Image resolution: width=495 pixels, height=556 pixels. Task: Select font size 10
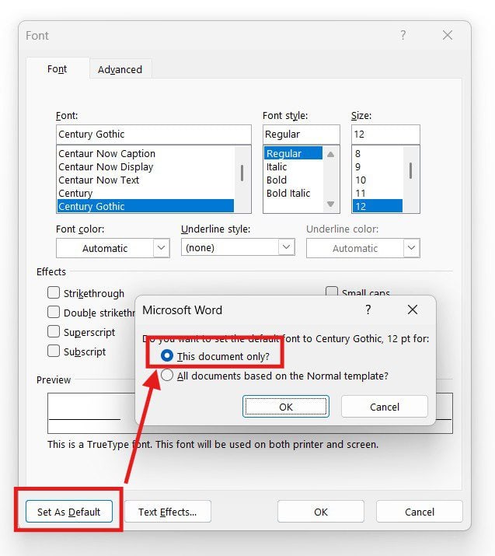pyautogui.click(x=378, y=180)
